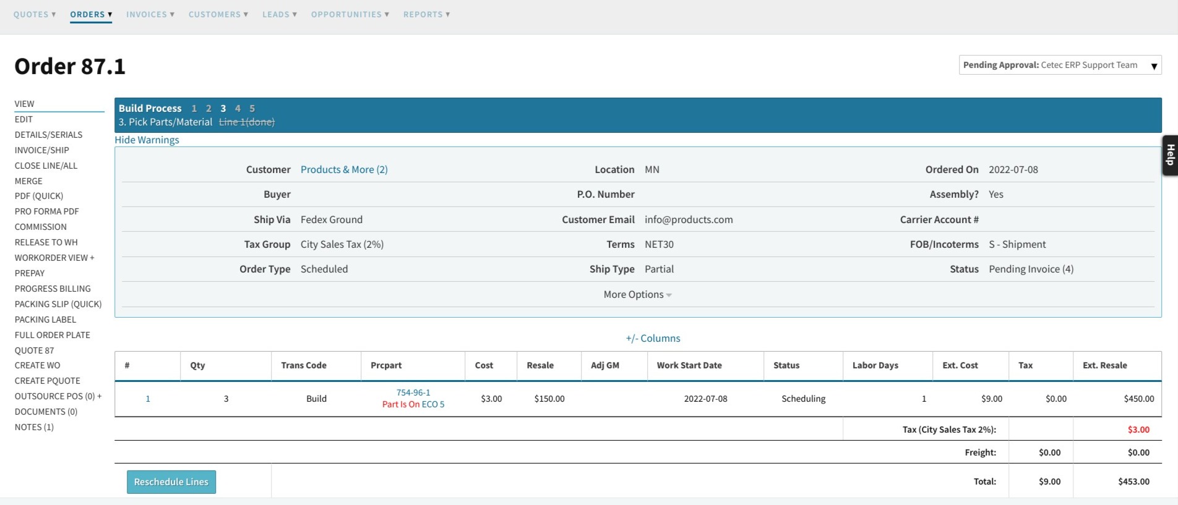This screenshot has width=1178, height=505.
Task: Click the Ext. Resale column header
Action: [1105, 365]
